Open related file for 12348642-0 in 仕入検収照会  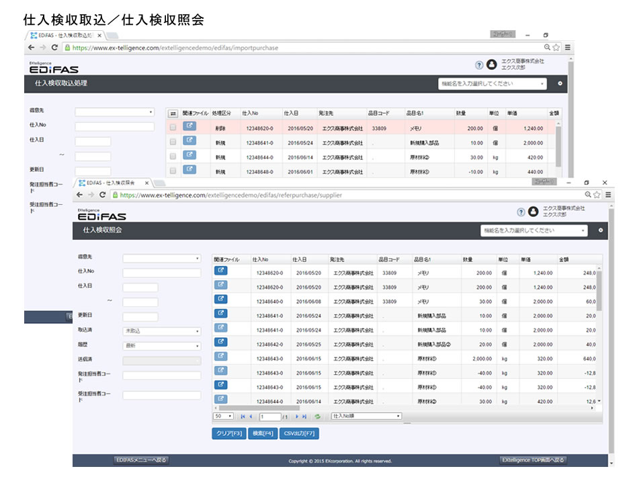click(x=220, y=342)
